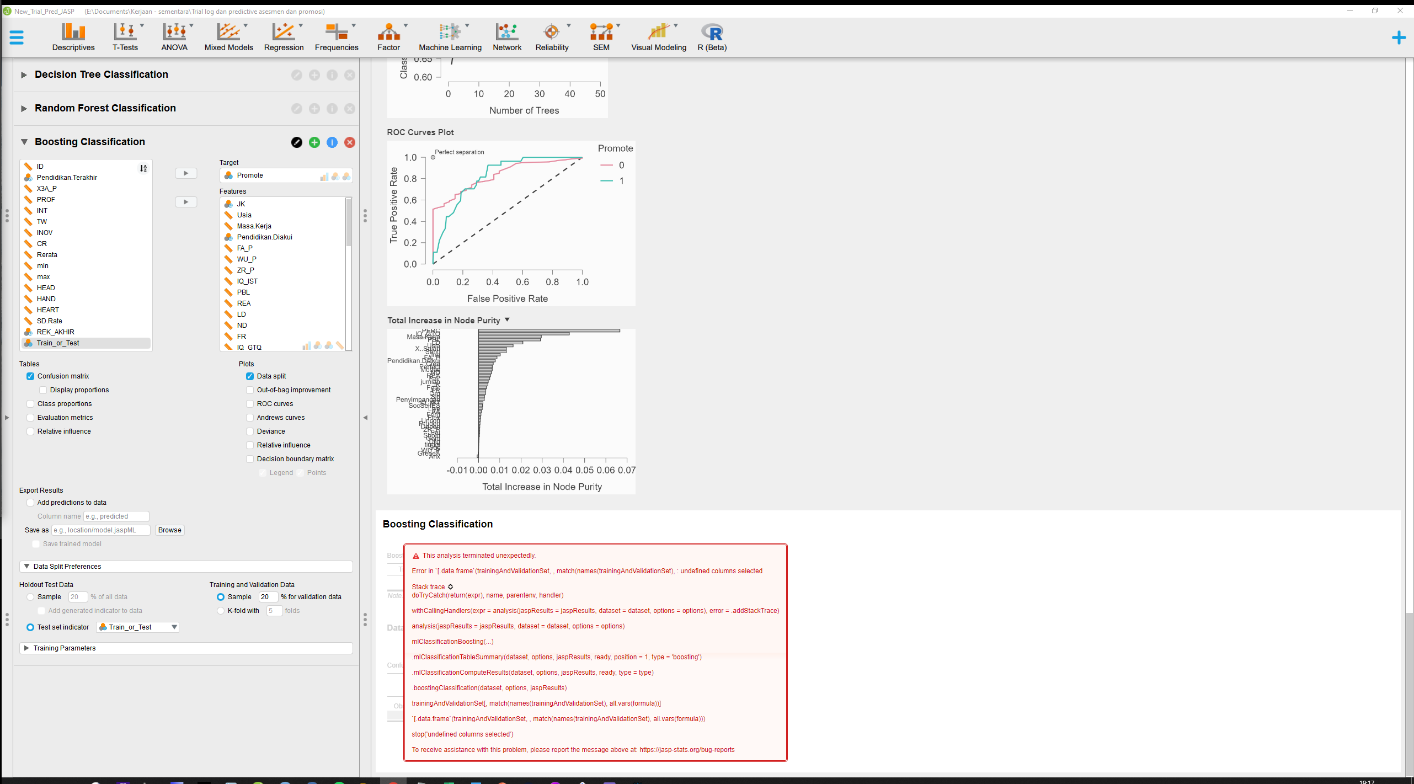Enable the ROC curves plot checkbox
1414x784 pixels.
250,404
